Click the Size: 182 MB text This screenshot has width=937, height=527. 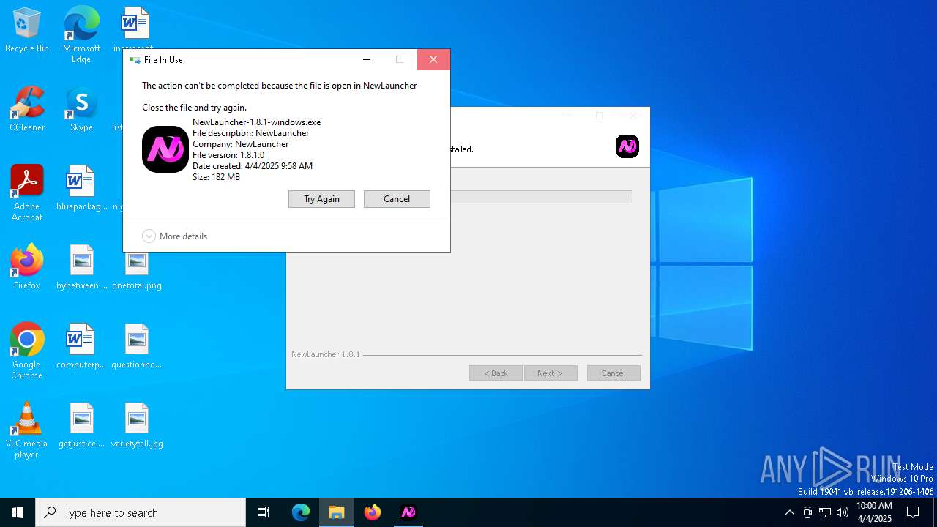click(216, 177)
